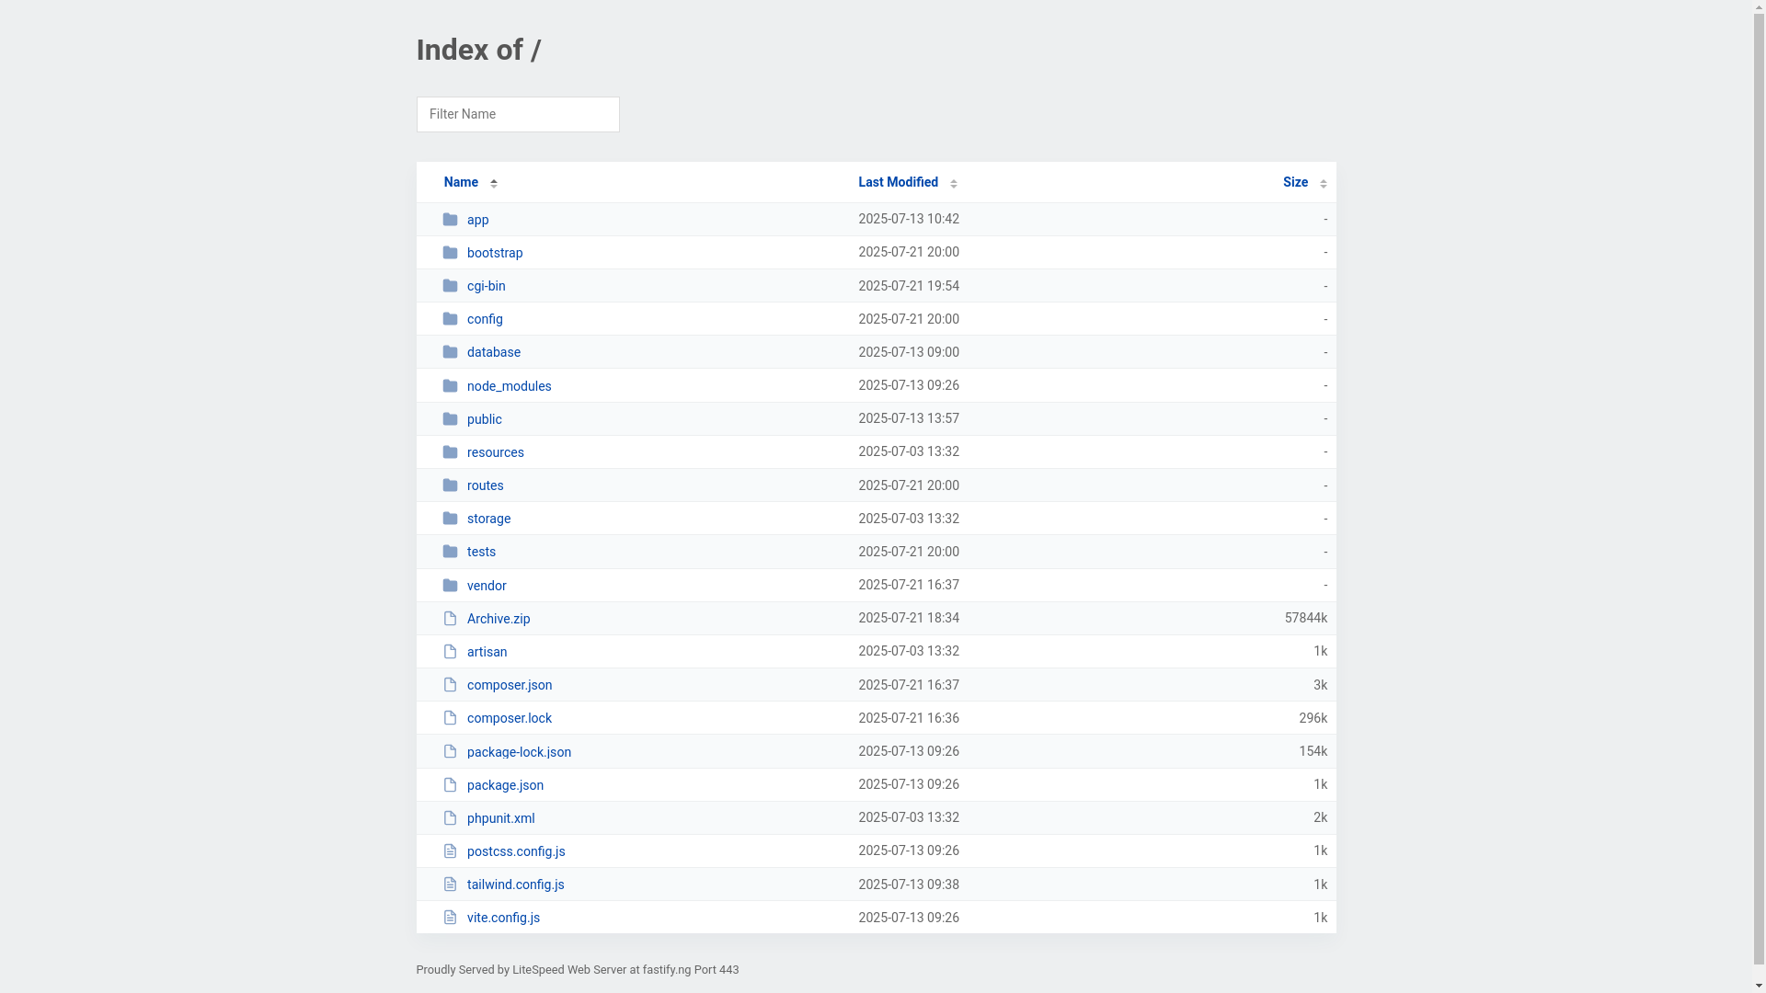Click the 57844k size of Archive.zip
Image resolution: width=1766 pixels, height=993 pixels.
(x=1305, y=618)
